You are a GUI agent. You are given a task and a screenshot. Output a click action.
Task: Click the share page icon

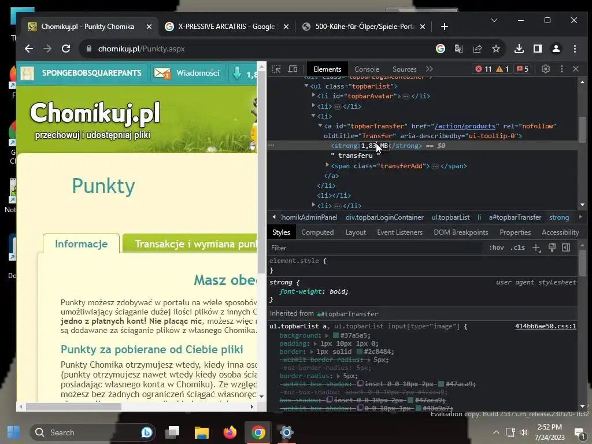tap(477, 49)
